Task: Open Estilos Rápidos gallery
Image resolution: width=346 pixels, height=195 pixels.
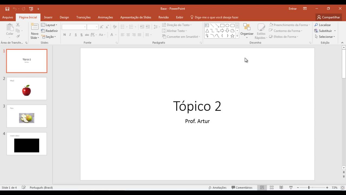Action: 261,31
